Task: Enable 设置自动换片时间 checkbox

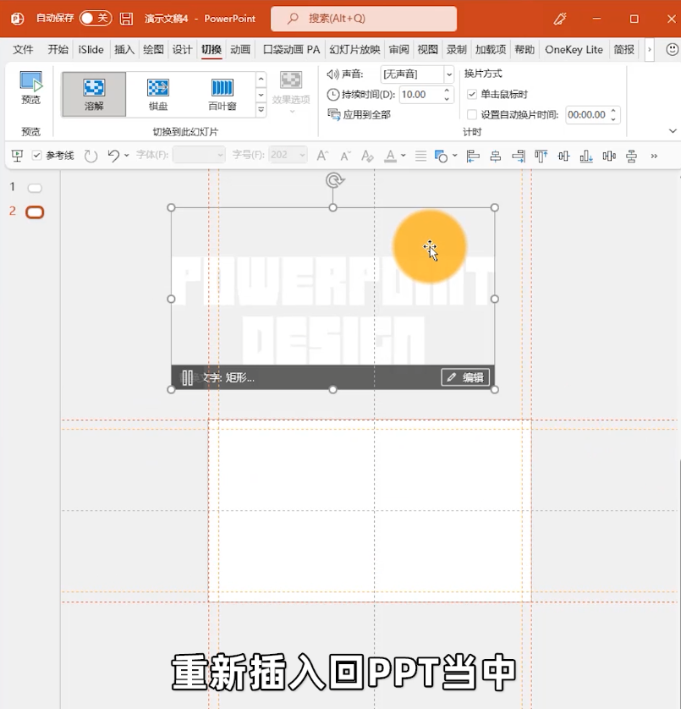Action: [x=472, y=114]
